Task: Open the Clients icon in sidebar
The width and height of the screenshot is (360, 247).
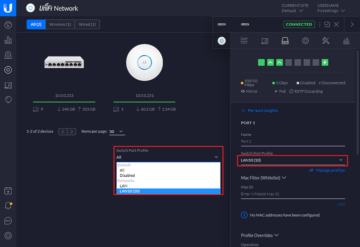Action: coord(8,85)
